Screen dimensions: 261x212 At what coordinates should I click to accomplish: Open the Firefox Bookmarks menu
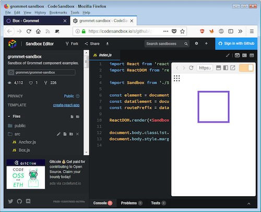[58, 13]
